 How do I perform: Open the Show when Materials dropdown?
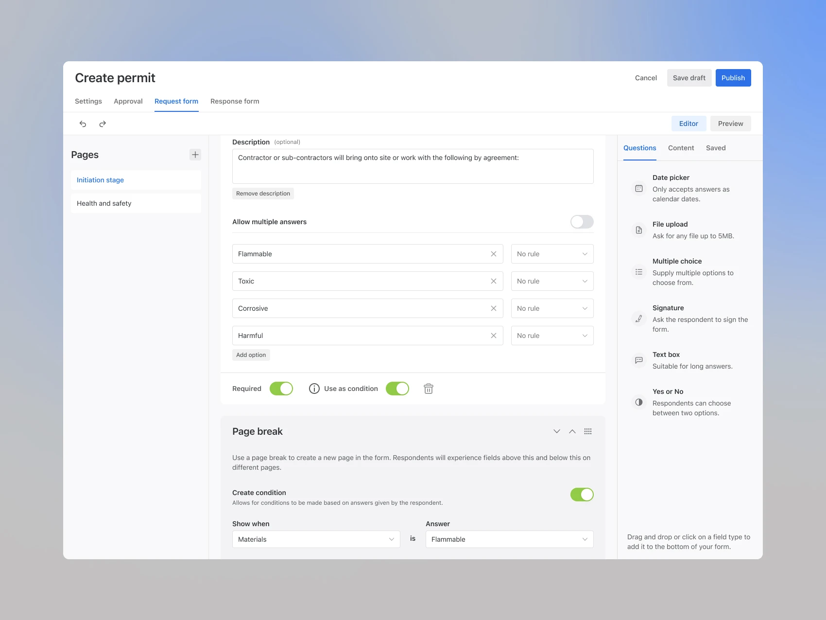316,539
